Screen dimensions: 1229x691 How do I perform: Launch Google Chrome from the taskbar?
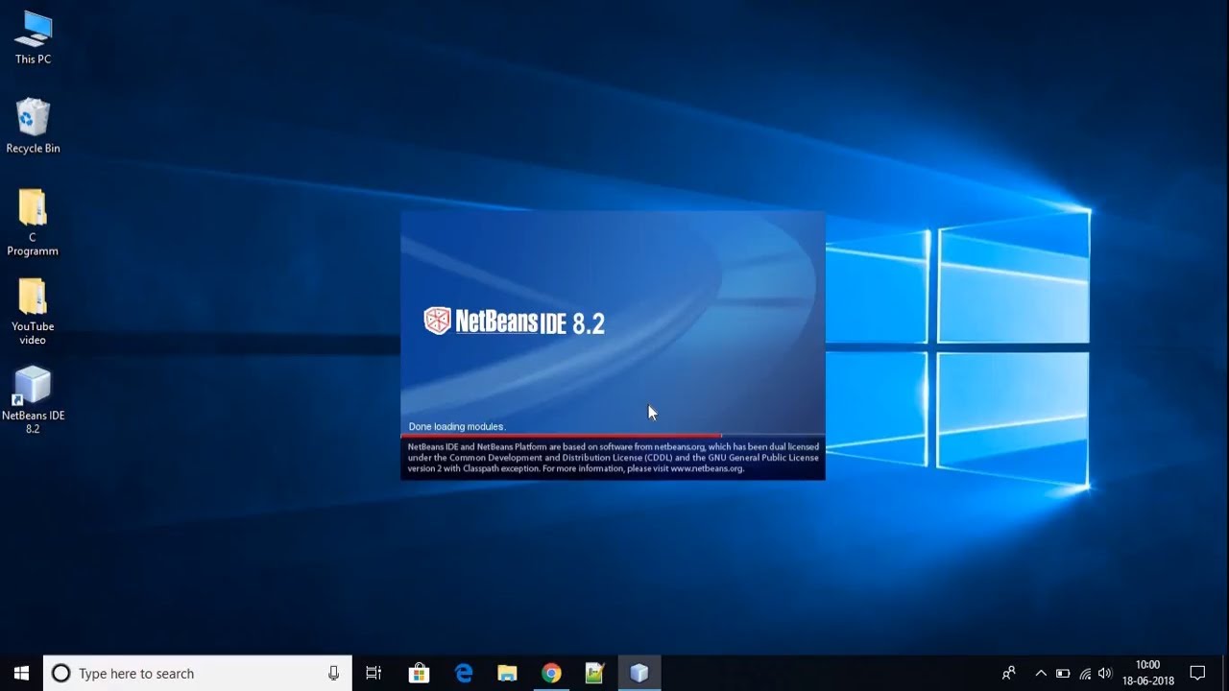tap(551, 674)
